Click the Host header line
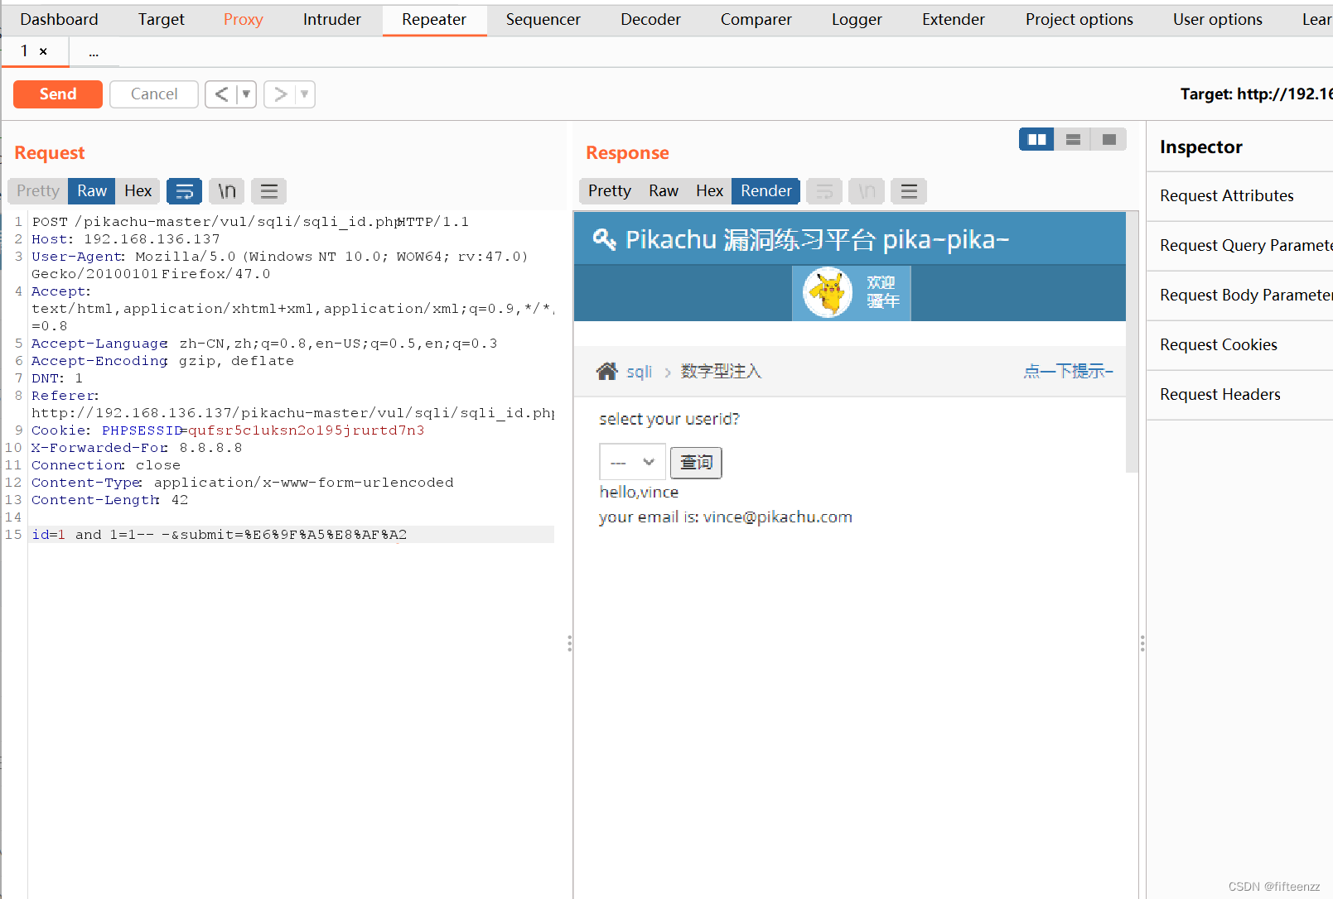1333x899 pixels. [x=126, y=239]
